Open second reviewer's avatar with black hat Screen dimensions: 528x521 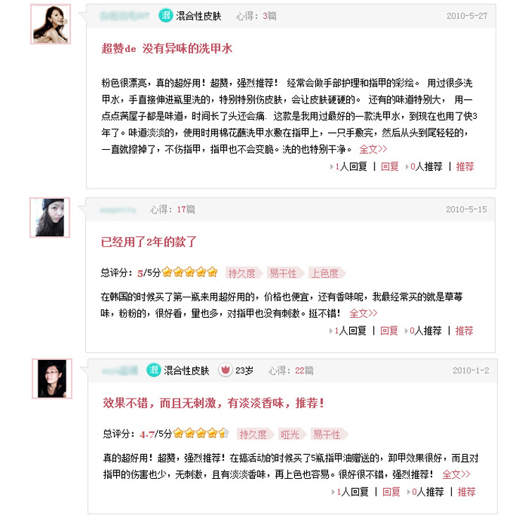[50, 218]
